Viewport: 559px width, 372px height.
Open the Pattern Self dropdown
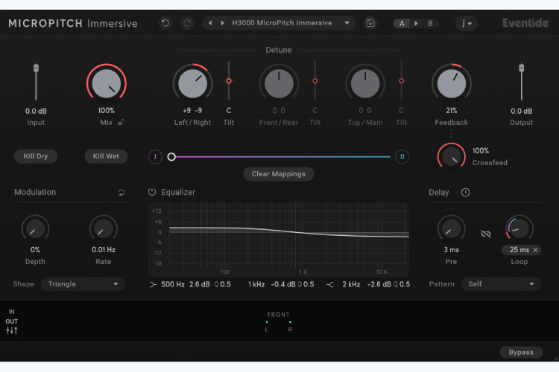[x=502, y=284]
